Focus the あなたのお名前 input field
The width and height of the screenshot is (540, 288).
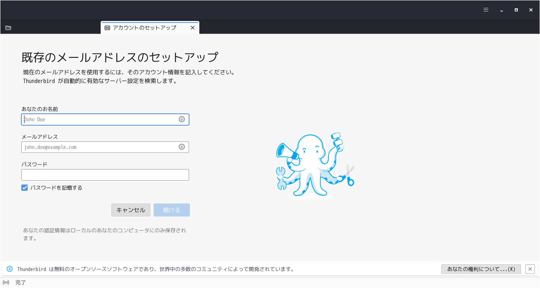[x=105, y=119]
